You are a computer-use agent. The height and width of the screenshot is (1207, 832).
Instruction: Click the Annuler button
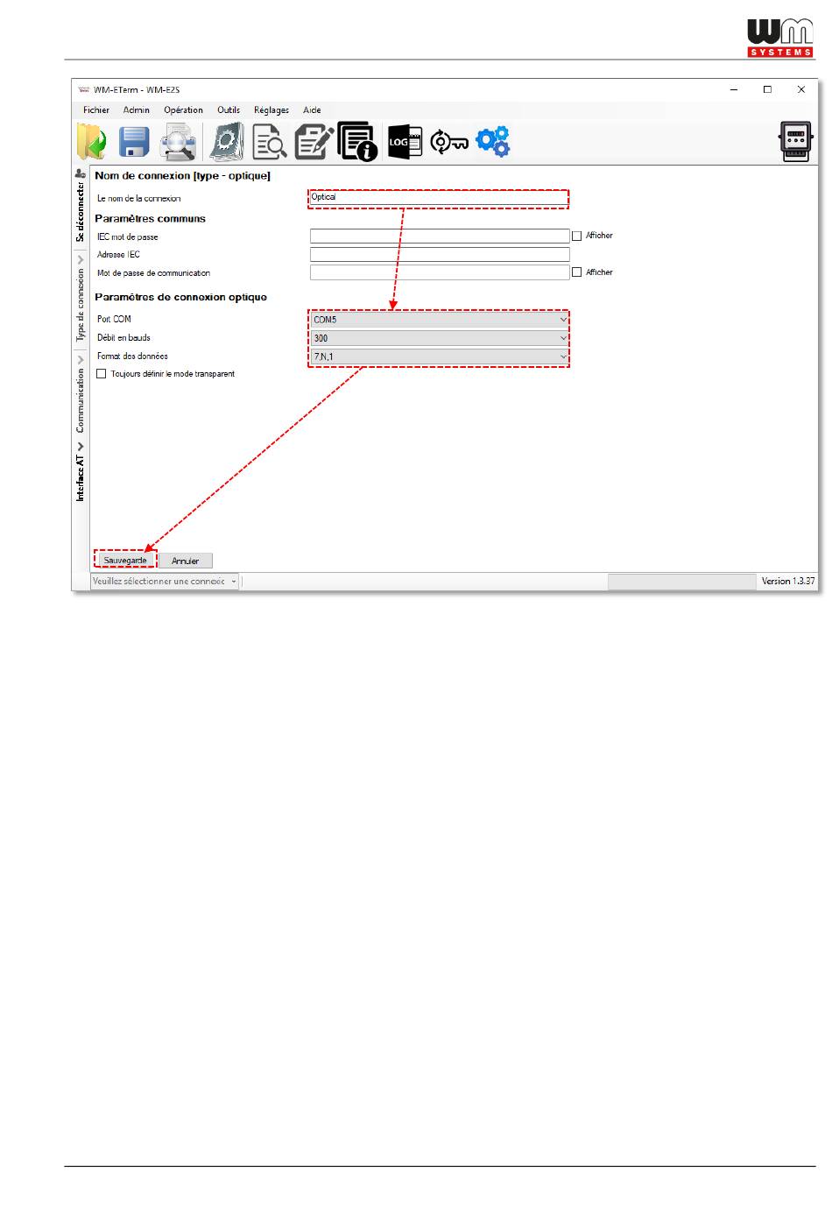click(x=186, y=561)
